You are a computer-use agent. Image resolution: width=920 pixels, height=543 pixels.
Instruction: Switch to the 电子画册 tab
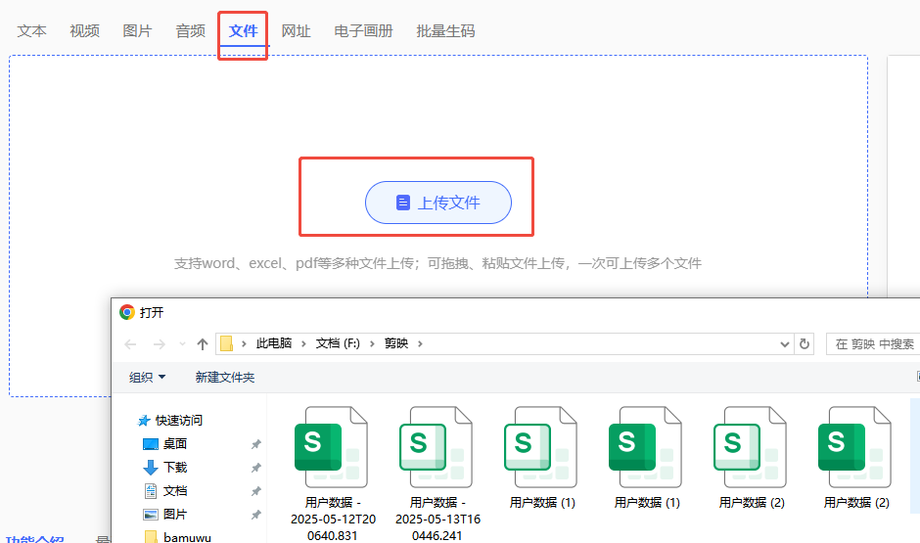363,31
